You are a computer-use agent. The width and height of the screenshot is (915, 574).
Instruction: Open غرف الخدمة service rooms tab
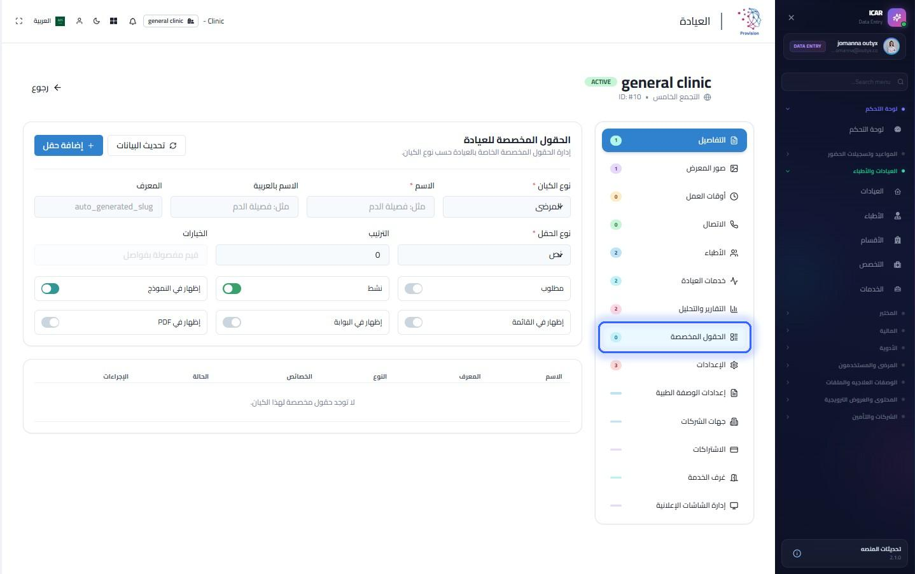(674, 477)
